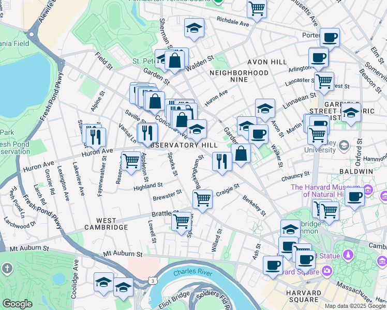Image resolution: width=387 pixels, height=310 pixels.
Task: Select the grocery cart marker near Lancaster St
Action: coord(324,82)
